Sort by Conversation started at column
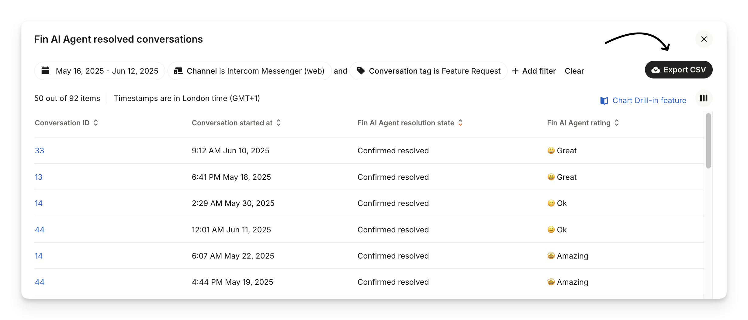Viewport: 748px width, 320px height. pos(279,123)
